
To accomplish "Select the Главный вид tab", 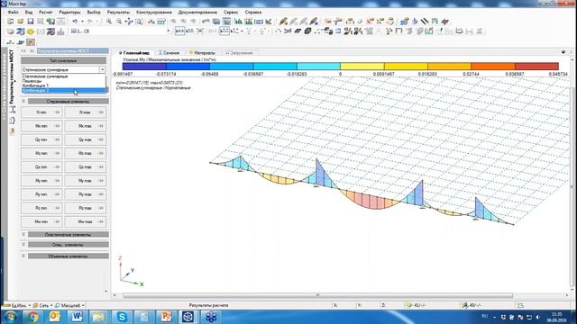I will tap(134, 53).
